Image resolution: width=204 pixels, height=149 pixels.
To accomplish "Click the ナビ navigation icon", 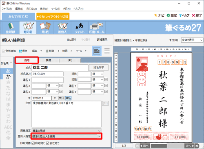I will click(159, 15).
